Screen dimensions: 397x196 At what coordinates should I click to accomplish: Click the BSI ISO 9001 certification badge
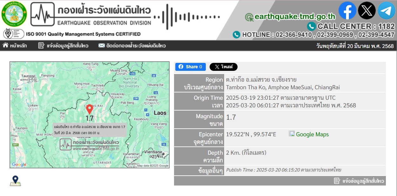14,34
